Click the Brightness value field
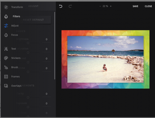Screen dimensions: 155x118 click(x=47, y=39)
